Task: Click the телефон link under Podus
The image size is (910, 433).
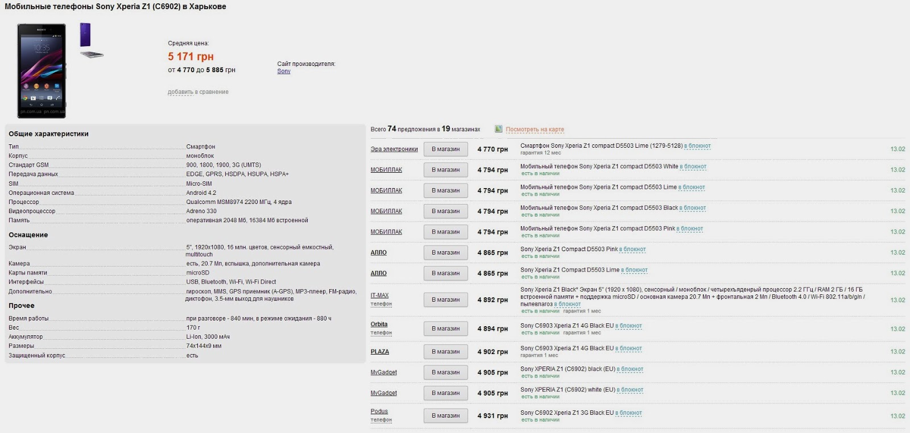Action: (x=381, y=420)
